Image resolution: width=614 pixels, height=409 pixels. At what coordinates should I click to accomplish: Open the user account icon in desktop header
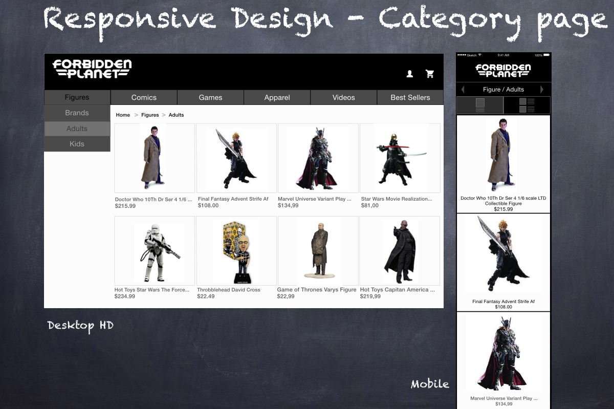410,74
